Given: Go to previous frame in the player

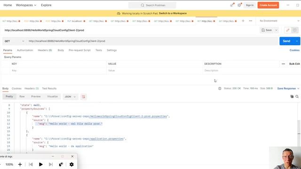Looking at the screenshot, I should pyautogui.click(x=31, y=164).
